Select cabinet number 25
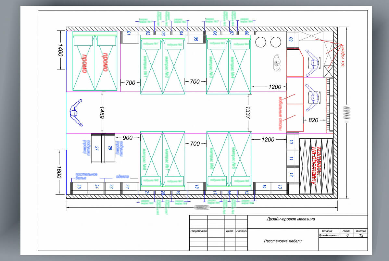This screenshot has width=389, height=261. click(x=79, y=187)
